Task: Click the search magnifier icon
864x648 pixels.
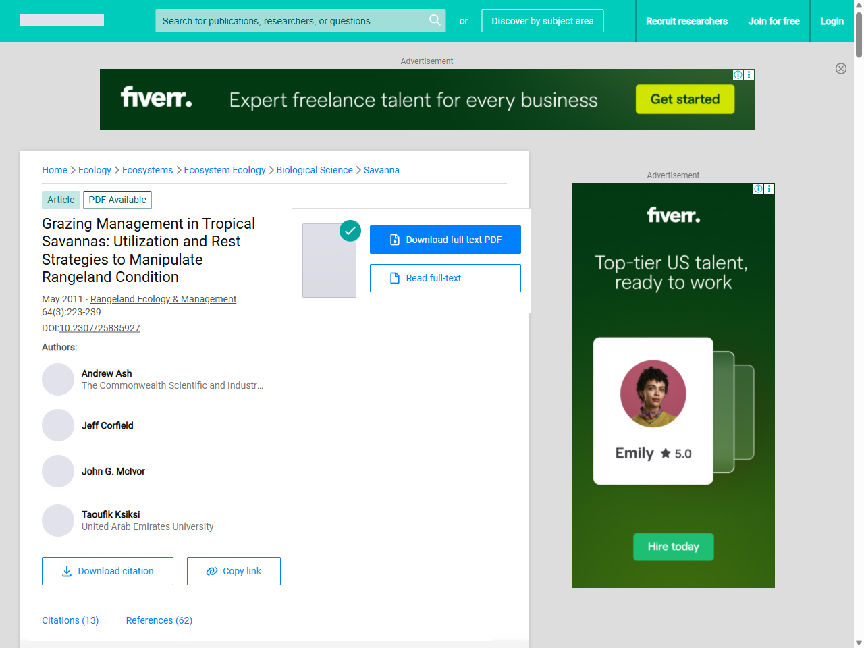Action: point(435,20)
